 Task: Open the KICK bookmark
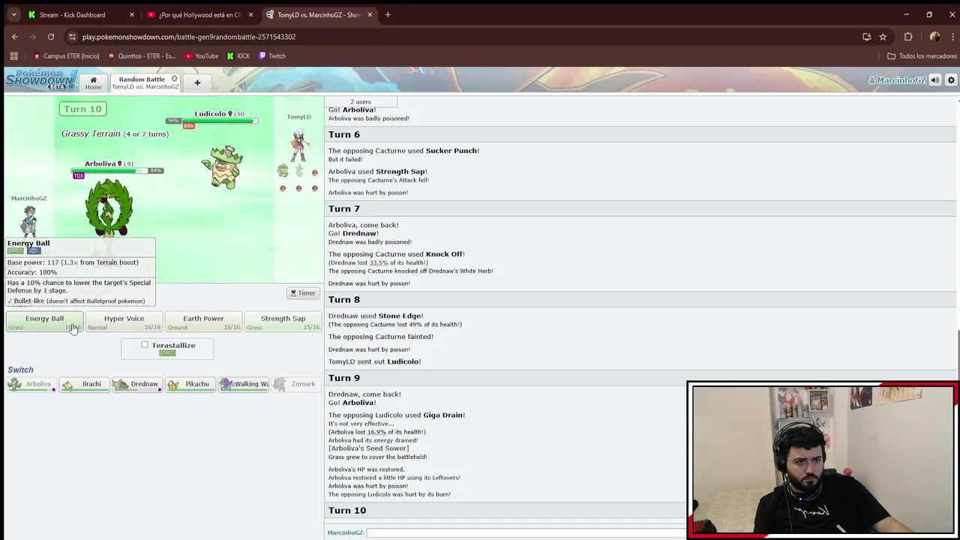pyautogui.click(x=238, y=55)
